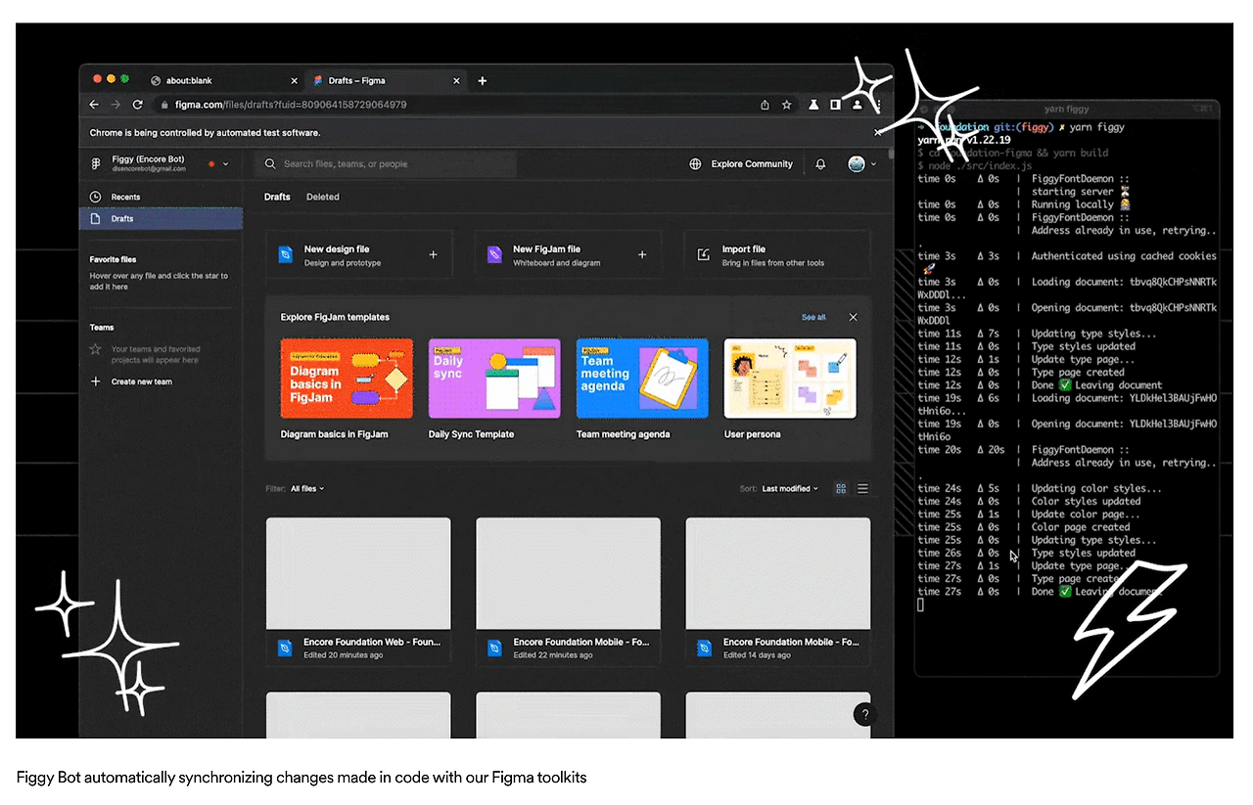Viewport: 1253px width, 805px height.
Task: Bookmark this page with the star icon
Action: 786,105
